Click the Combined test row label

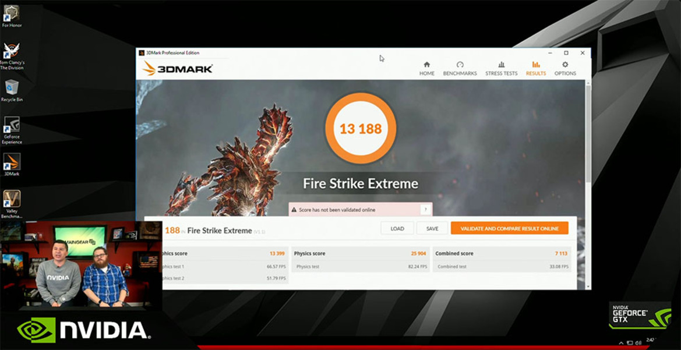452,267
